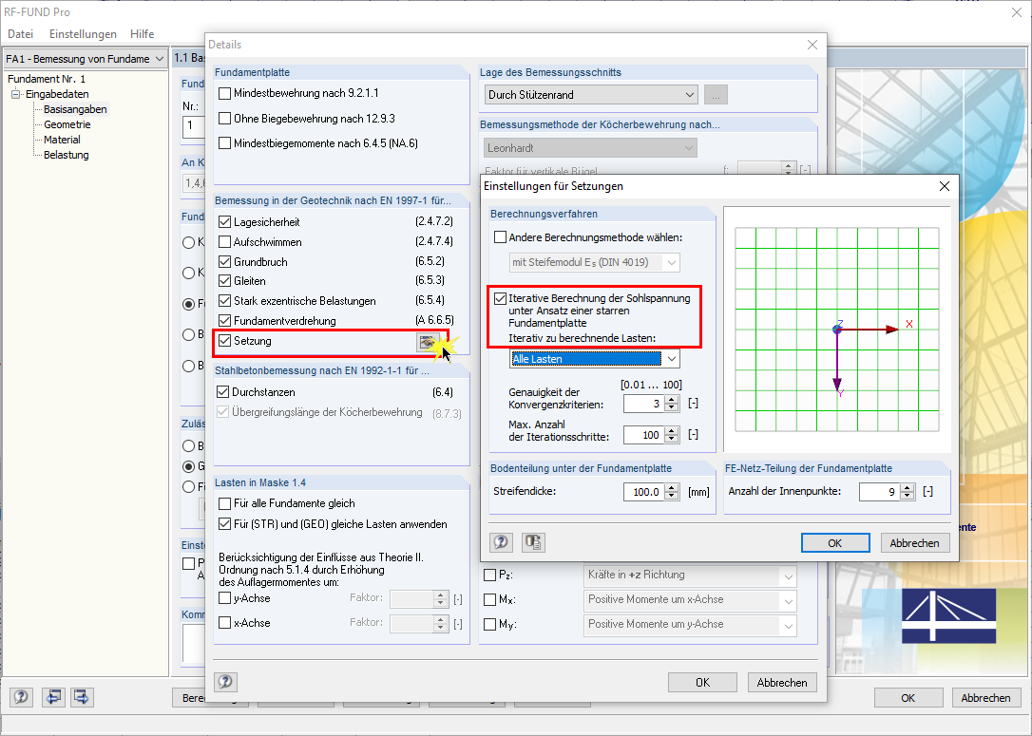
Task: Open the Einstellungen menu
Action: coord(83,34)
